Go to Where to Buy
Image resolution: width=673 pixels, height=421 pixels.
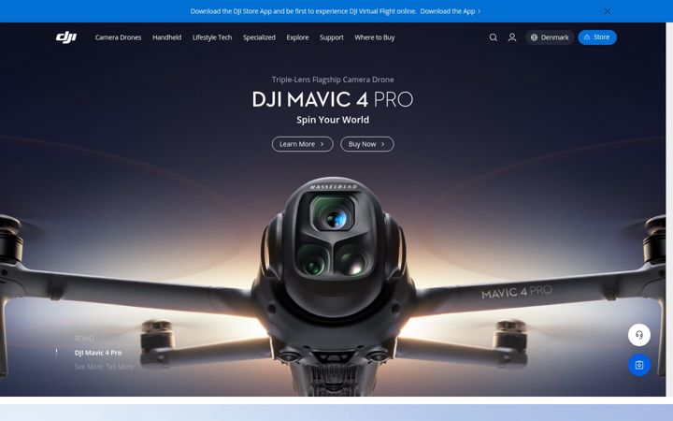[x=375, y=37]
